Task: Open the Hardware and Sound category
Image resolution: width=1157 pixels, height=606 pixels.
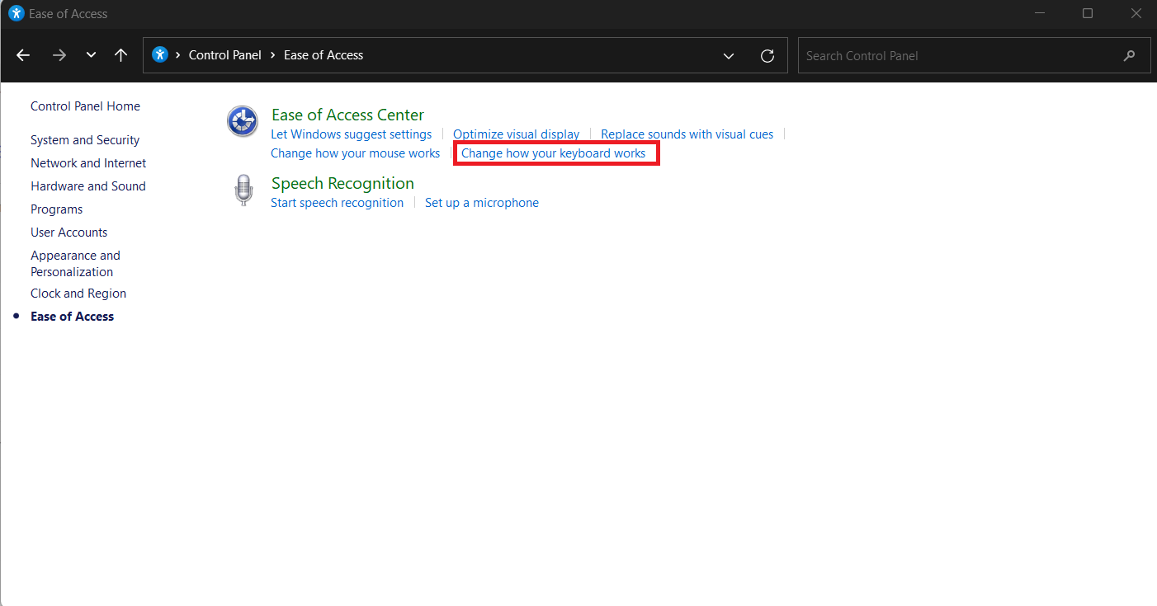Action: pyautogui.click(x=88, y=186)
